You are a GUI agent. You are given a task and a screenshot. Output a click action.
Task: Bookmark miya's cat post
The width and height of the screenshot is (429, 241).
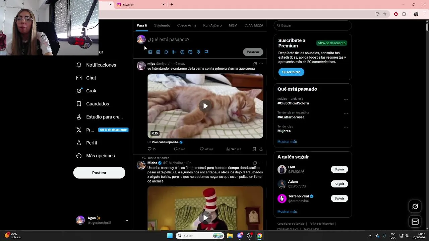[254, 149]
